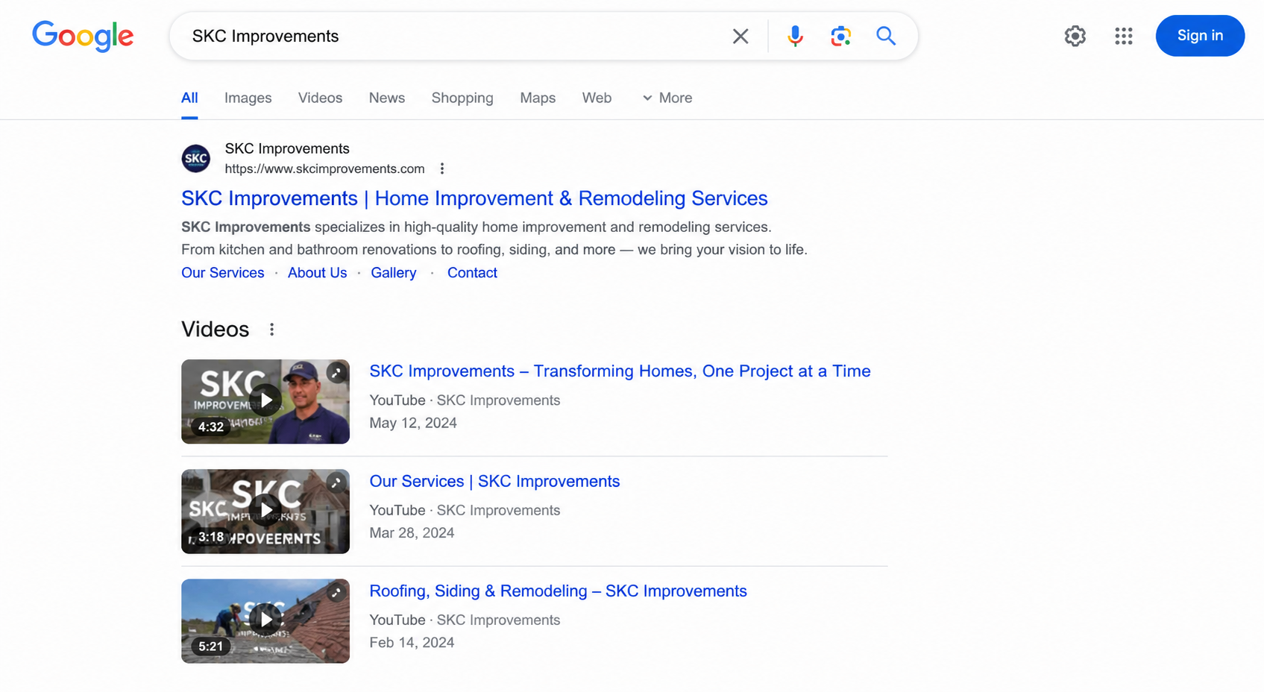Image resolution: width=1264 pixels, height=692 pixels.
Task: Open the About Us sitelink
Action: tap(318, 273)
